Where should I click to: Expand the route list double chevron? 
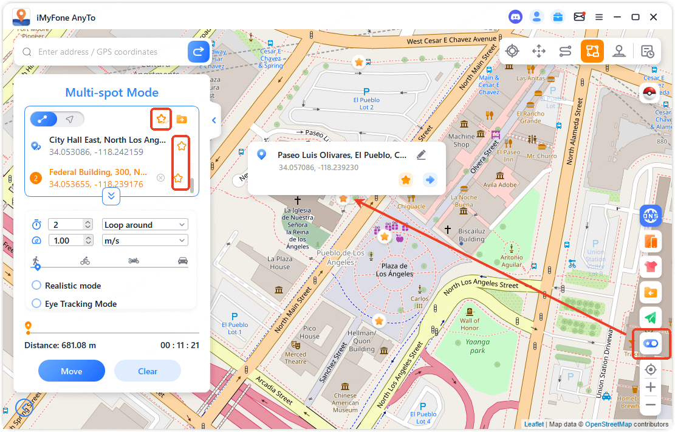pyautogui.click(x=111, y=196)
